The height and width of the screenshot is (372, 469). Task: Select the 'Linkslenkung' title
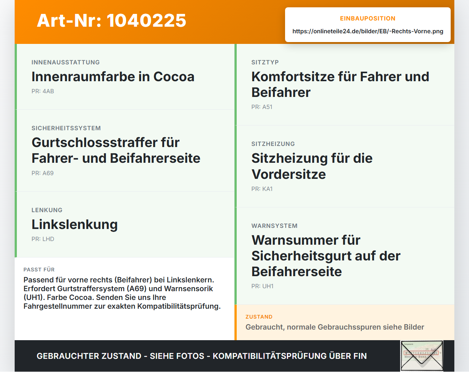74,225
